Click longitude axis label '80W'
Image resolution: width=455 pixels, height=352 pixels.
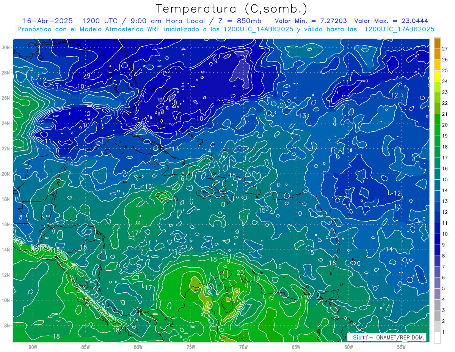[x=138, y=347]
